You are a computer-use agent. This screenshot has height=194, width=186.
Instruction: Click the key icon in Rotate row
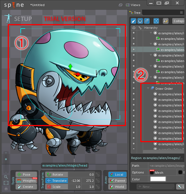pos(98,174)
